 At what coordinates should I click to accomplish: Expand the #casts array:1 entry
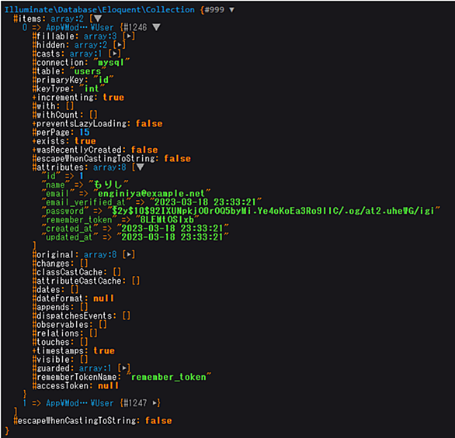point(115,53)
